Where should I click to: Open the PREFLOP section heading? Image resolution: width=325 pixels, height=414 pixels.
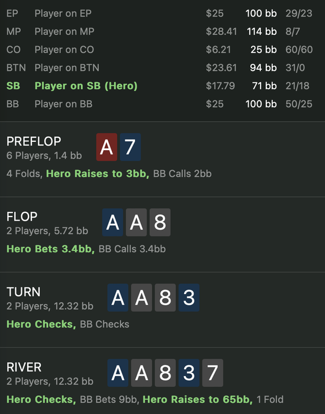(34, 141)
